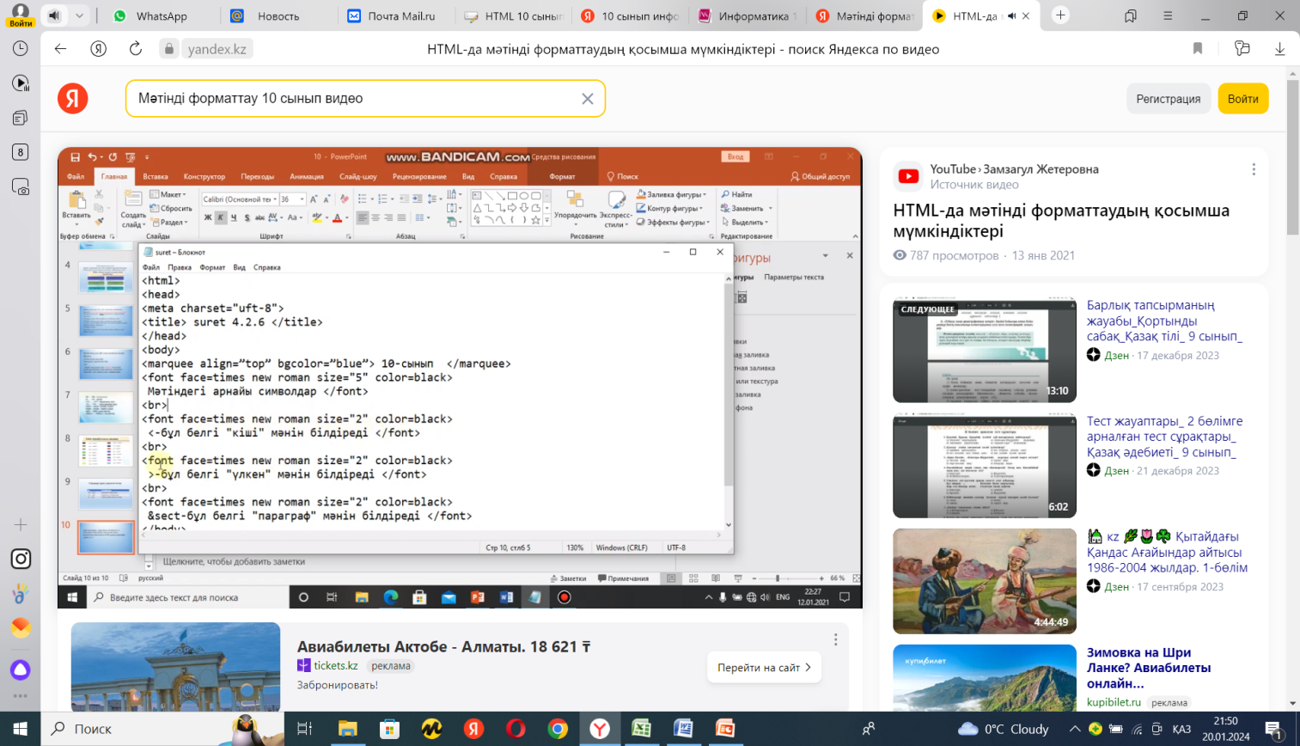Open the Зимовка на Шри Ланке ad link
This screenshot has width=1300, height=746.
(1149, 668)
